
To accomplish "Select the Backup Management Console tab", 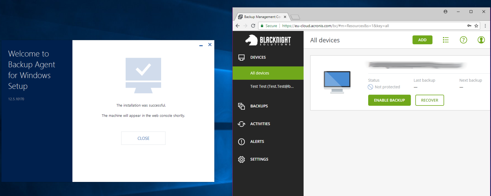I will [x=262, y=17].
